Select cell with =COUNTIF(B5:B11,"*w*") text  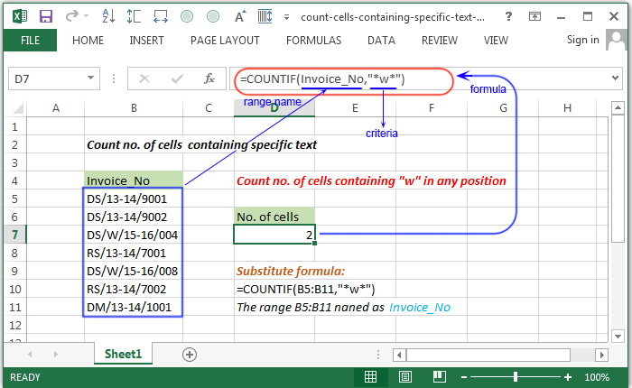[306, 290]
